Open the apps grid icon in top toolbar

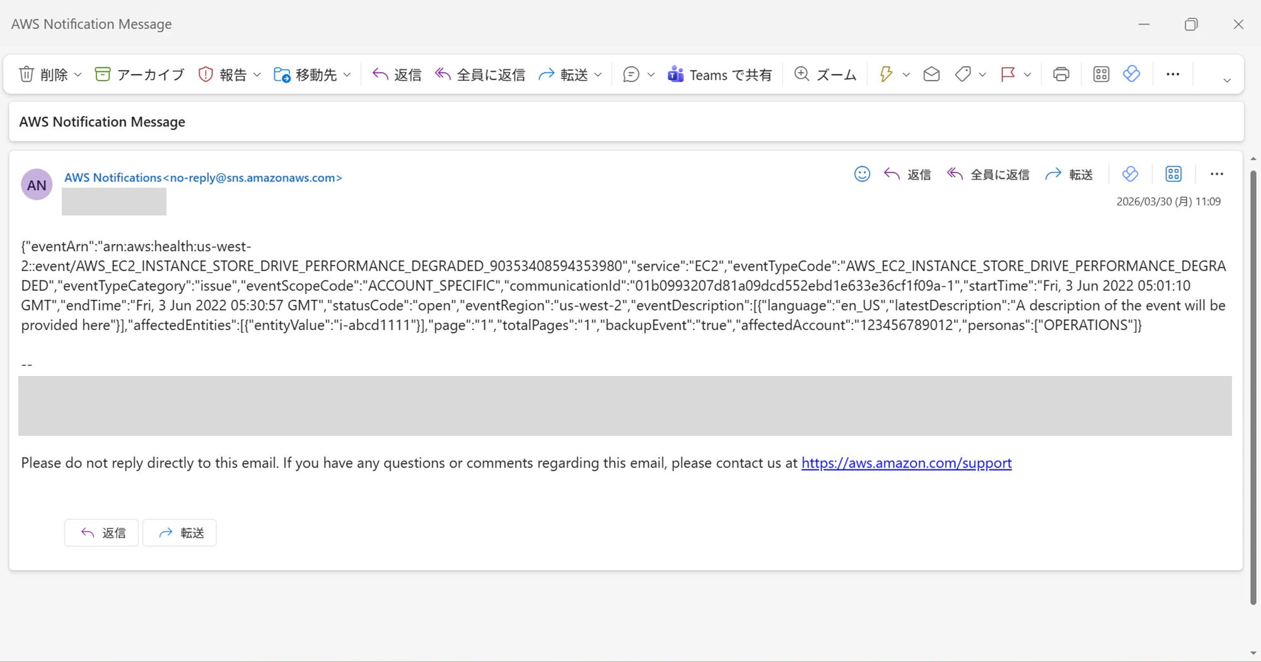pos(1101,74)
